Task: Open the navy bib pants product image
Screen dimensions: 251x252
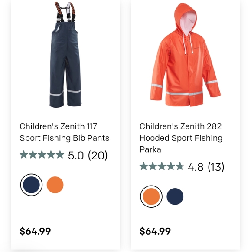Action: point(65,55)
